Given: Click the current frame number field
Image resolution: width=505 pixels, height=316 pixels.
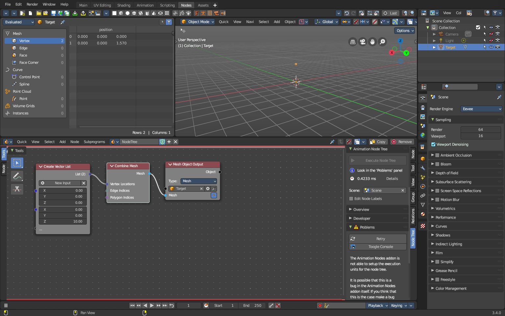Looking at the screenshot, I should pos(189,305).
